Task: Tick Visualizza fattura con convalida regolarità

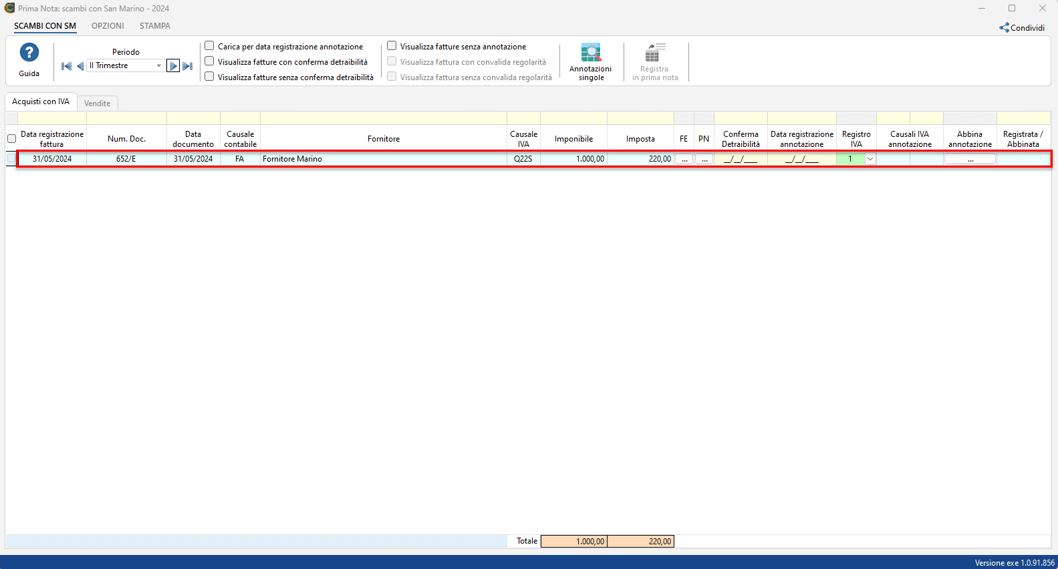Action: pos(392,61)
